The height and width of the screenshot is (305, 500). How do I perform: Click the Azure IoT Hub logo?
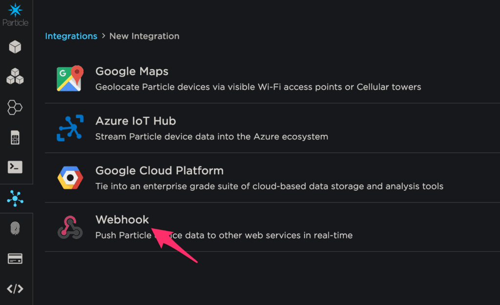[x=70, y=128]
